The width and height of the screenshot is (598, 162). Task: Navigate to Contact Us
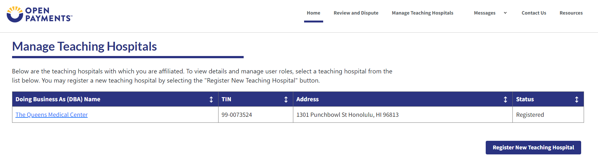[534, 13]
